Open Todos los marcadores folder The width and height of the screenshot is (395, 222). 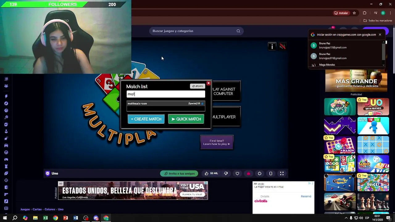coord(378,21)
